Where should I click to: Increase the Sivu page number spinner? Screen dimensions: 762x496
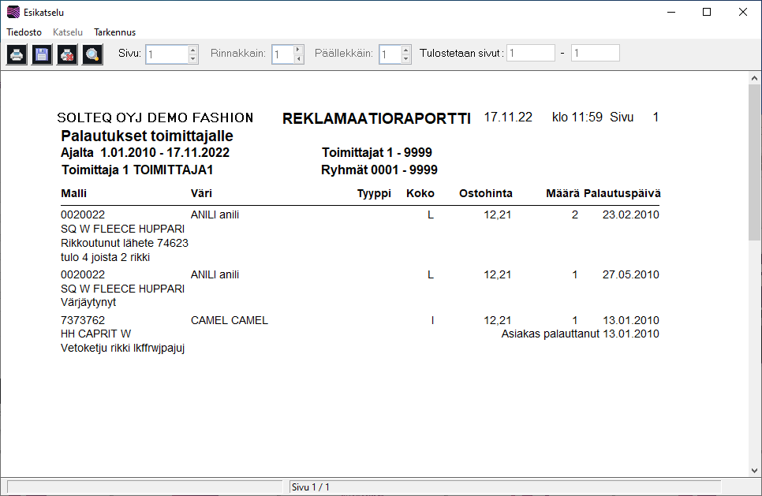193,50
